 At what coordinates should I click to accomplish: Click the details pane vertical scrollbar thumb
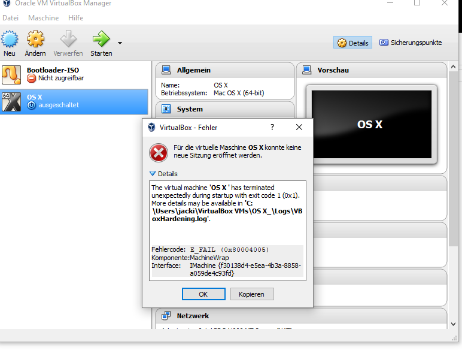coord(454,159)
